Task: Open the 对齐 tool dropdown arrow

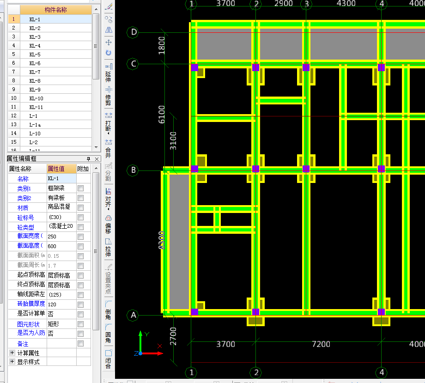Action: pyautogui.click(x=109, y=209)
